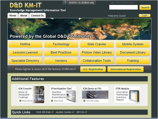Click the Innovative Technology Summary Report text
158x119 pixels.
point(122,96)
